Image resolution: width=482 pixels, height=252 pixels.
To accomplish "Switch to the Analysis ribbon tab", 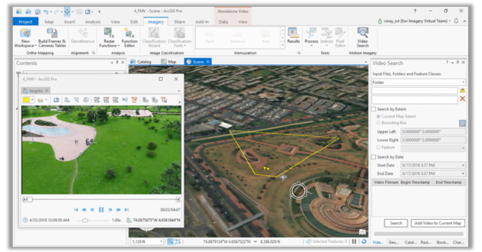I will (93, 22).
